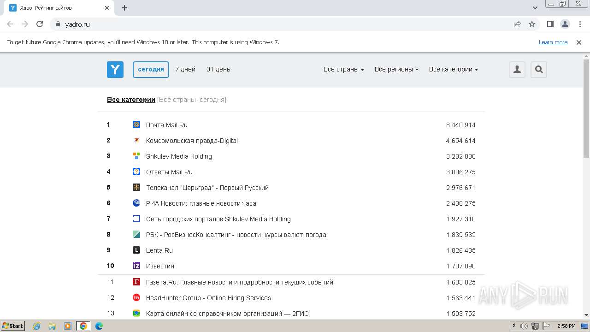Click the Известия purple iz favicon
This screenshot has width=590, height=332.
point(136,266)
